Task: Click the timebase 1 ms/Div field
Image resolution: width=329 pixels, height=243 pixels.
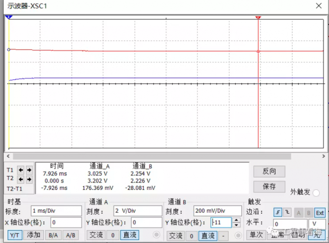Action: pyautogui.click(x=56, y=211)
